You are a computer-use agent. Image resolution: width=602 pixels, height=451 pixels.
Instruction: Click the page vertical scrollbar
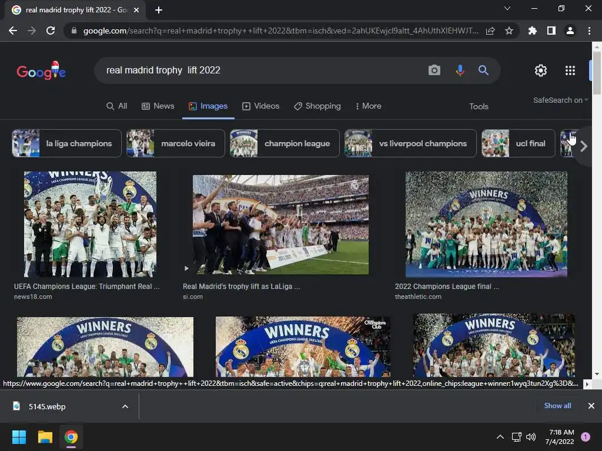597,73
